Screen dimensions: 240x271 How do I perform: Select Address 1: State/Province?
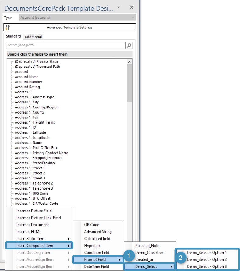click(x=35, y=163)
